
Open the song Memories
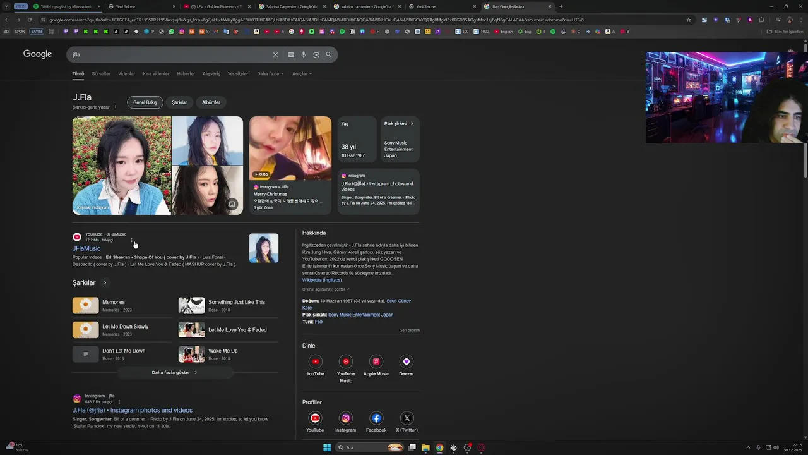click(123, 305)
